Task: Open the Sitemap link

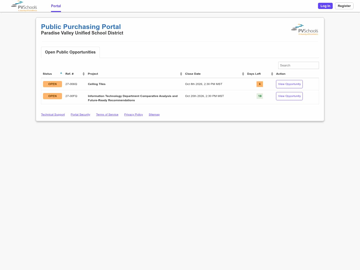Action: coord(154,114)
